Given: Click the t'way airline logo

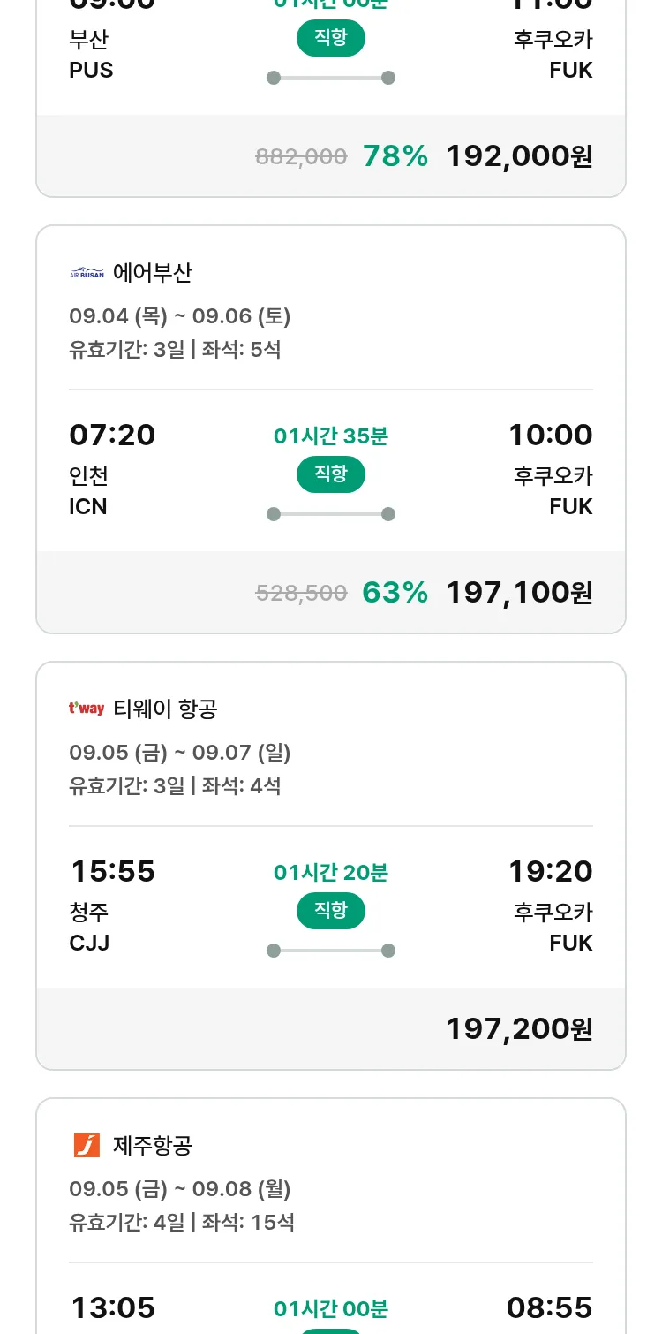Looking at the screenshot, I should [87, 709].
